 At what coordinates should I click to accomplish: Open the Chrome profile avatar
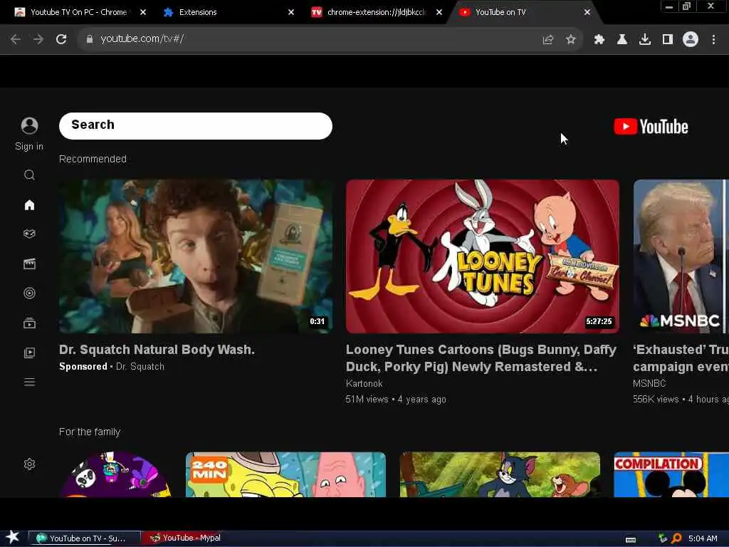pos(691,40)
